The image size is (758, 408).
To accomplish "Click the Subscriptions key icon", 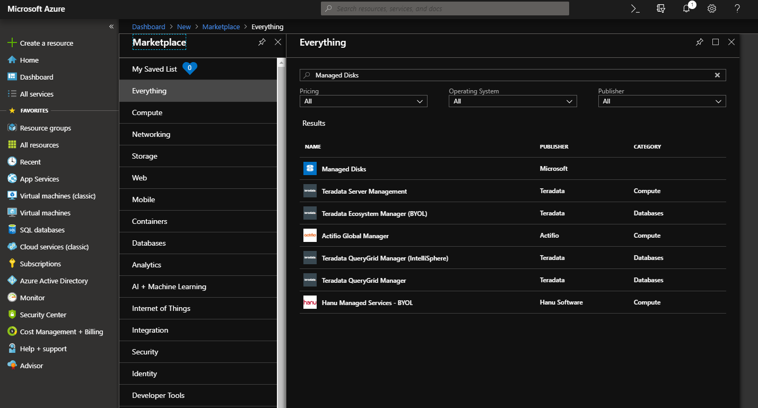I will (12, 264).
